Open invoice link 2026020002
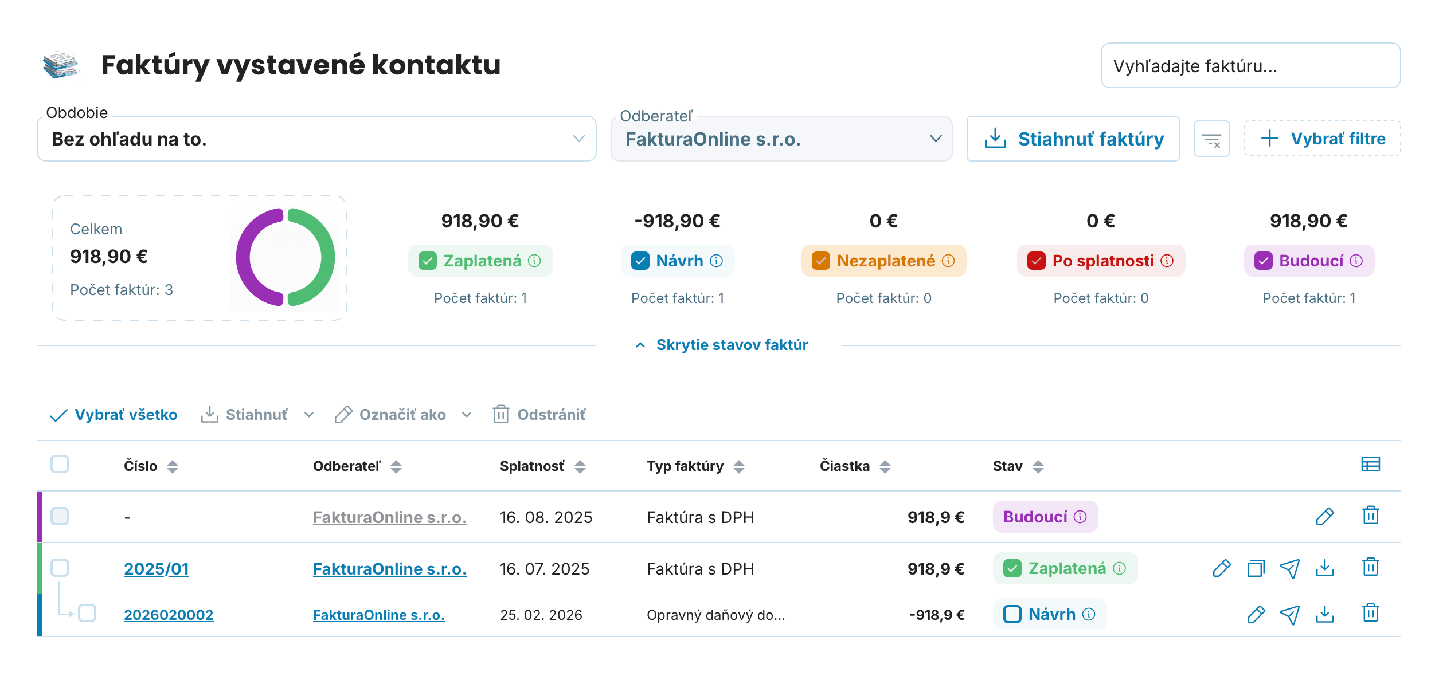This screenshot has height=676, width=1439. click(169, 615)
